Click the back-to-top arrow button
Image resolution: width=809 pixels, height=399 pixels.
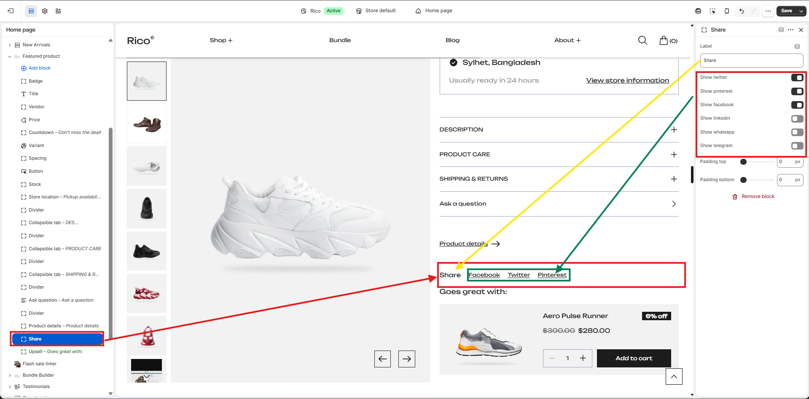point(674,376)
